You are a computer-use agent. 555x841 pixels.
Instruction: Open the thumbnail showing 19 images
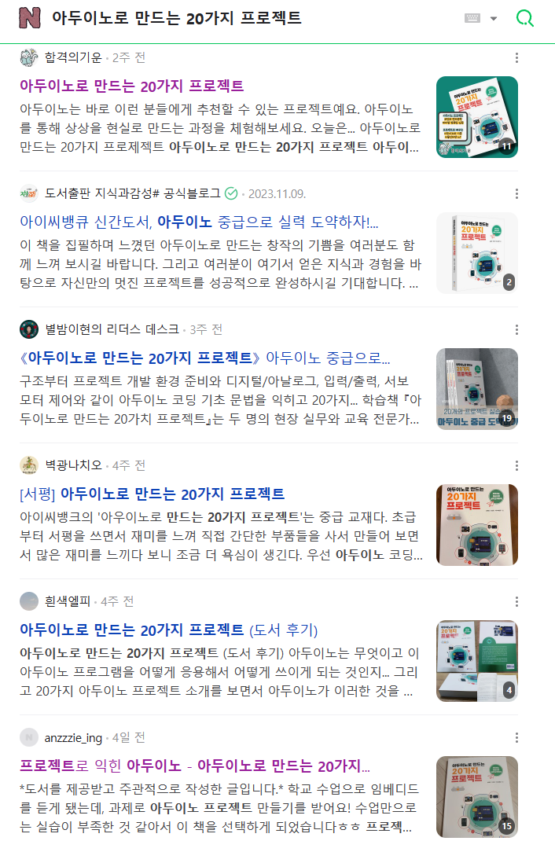(477, 389)
